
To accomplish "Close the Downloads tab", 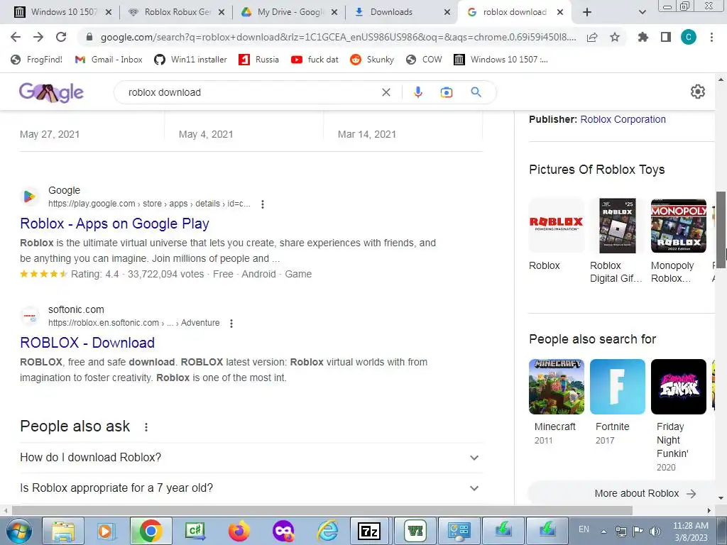I will (447, 12).
